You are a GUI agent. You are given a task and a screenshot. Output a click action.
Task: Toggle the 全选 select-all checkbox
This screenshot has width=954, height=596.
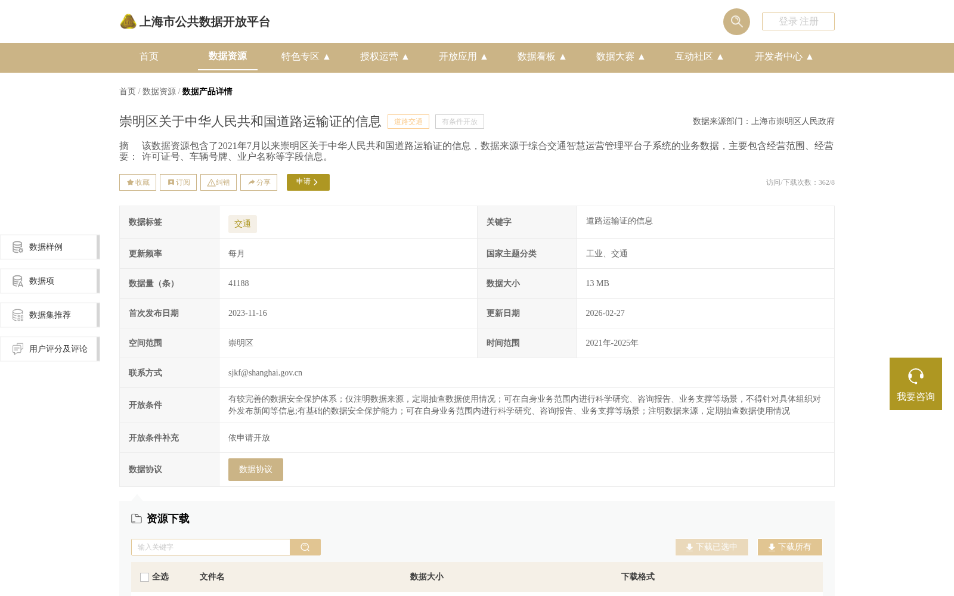[144, 577]
